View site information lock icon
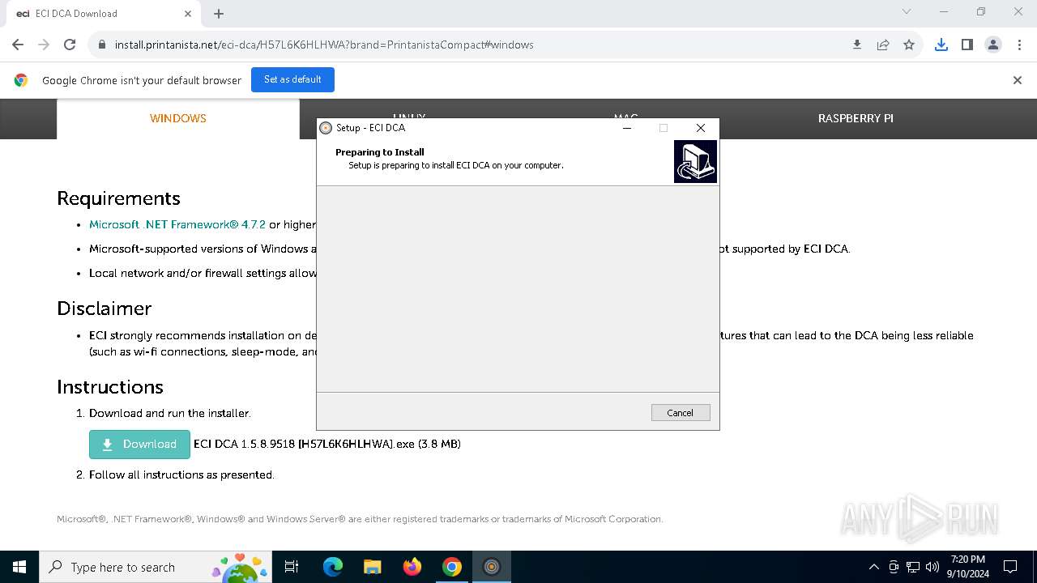 (x=102, y=45)
